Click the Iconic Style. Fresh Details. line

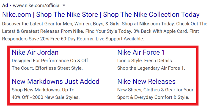pyautogui.click(x=145, y=60)
